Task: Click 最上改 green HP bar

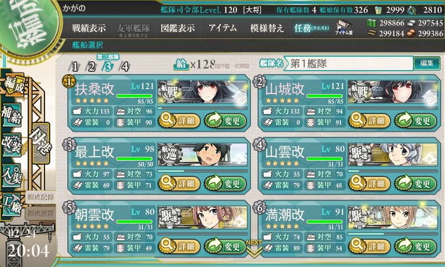Action: [135, 159]
